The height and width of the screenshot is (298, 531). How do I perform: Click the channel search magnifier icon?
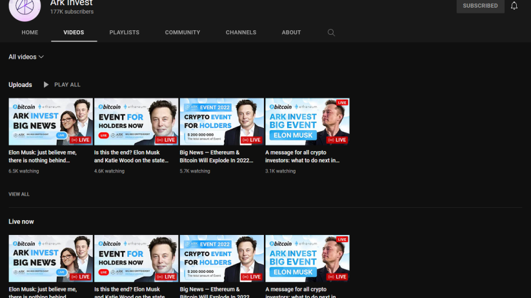(x=331, y=32)
